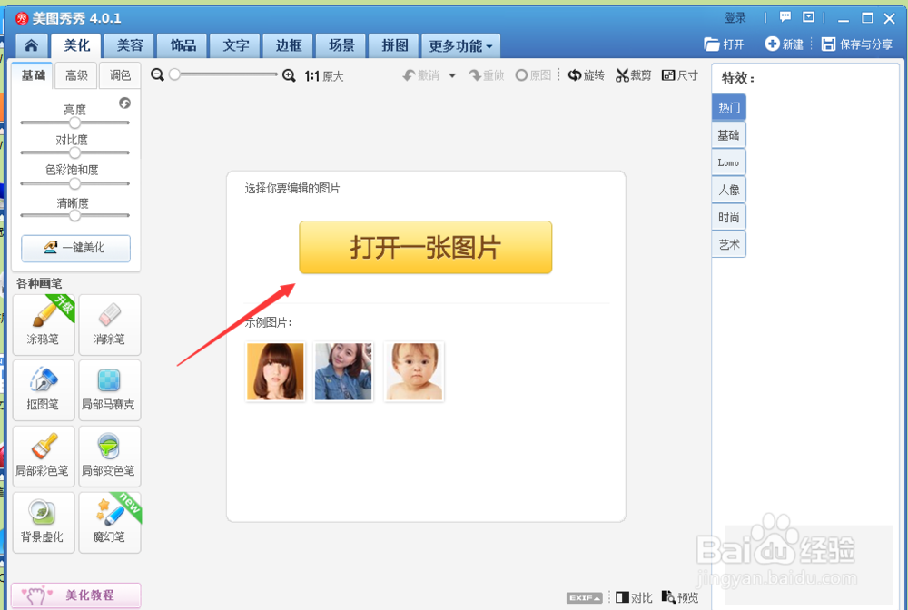Click the zoom out magnifier icon

point(157,74)
